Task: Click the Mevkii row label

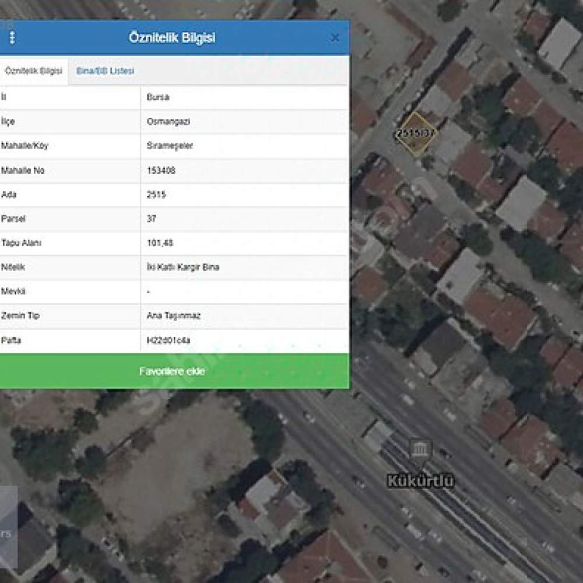Action: tap(13, 291)
